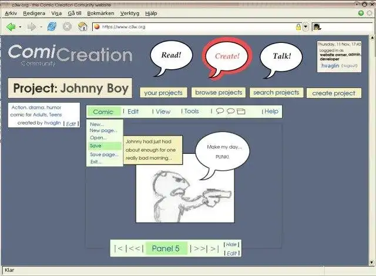This screenshot has height=276, width=376.
Task: Click the browse projects button
Action: (219, 92)
